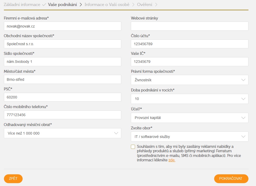The width and height of the screenshot is (256, 186).
Task: Click the checkmark next to Základní informace
Action: click(x=44, y=5)
